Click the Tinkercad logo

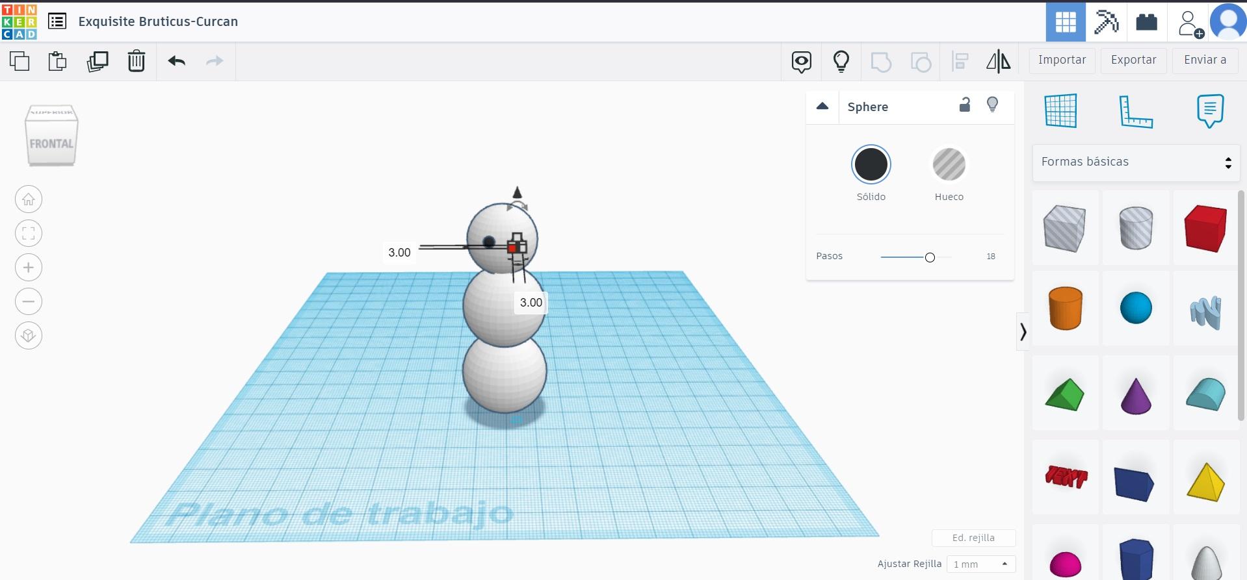[x=20, y=21]
